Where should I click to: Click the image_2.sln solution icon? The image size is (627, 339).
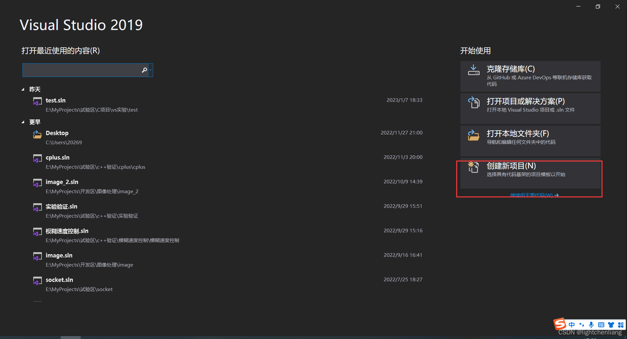(x=37, y=183)
